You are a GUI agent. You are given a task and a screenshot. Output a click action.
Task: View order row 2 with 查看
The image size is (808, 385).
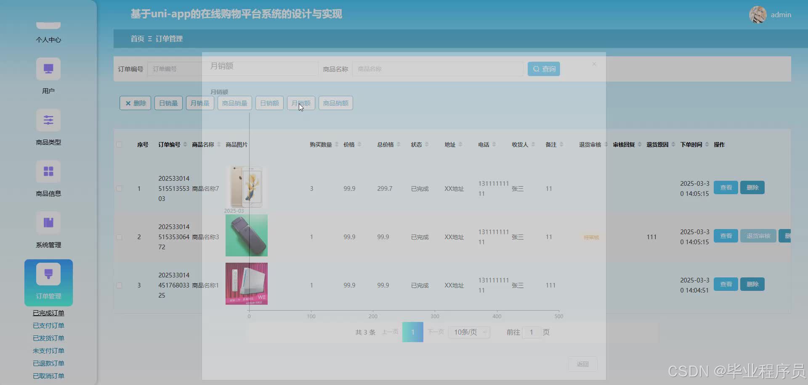tap(726, 236)
